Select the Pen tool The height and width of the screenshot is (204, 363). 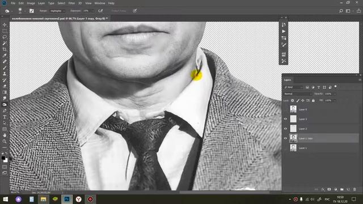[5, 111]
